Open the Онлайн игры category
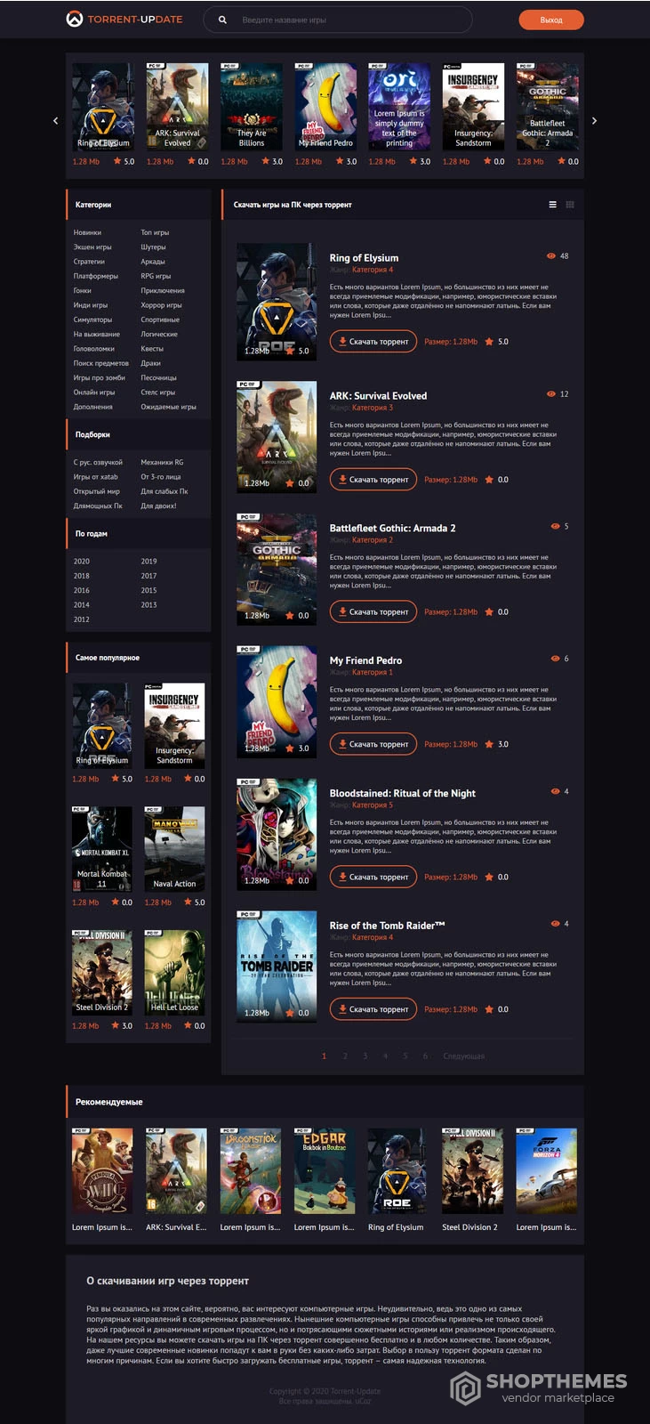 (93, 392)
